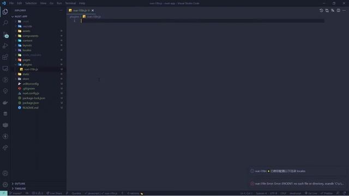Viewport: 349px width, 196px height.
Task: Open the Explorer view in activity bar
Action: pos(5,11)
